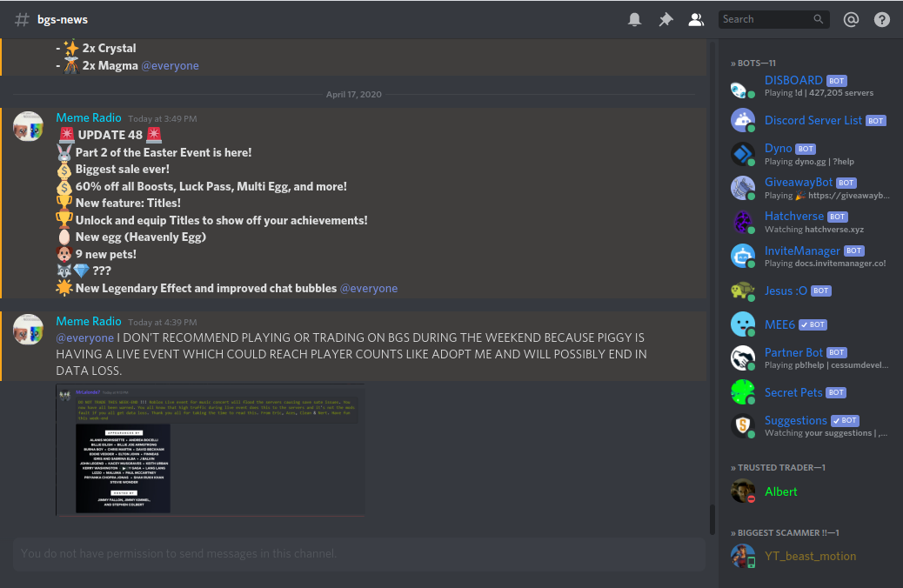Image resolution: width=903 pixels, height=588 pixels.
Task: Select MEE6 member name
Action: click(779, 324)
